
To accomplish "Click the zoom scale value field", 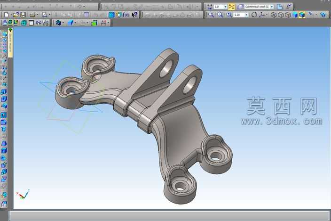I will click(239, 15).
